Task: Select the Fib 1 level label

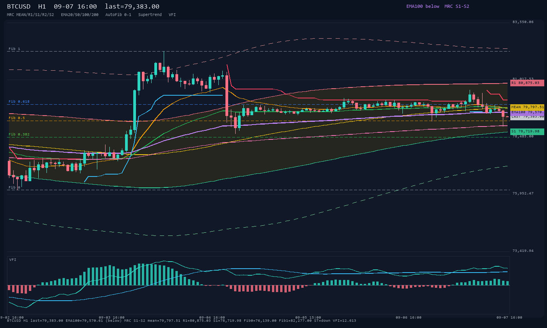Action: point(14,49)
